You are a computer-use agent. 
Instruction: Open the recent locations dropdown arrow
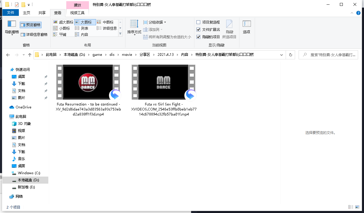point(24,55)
